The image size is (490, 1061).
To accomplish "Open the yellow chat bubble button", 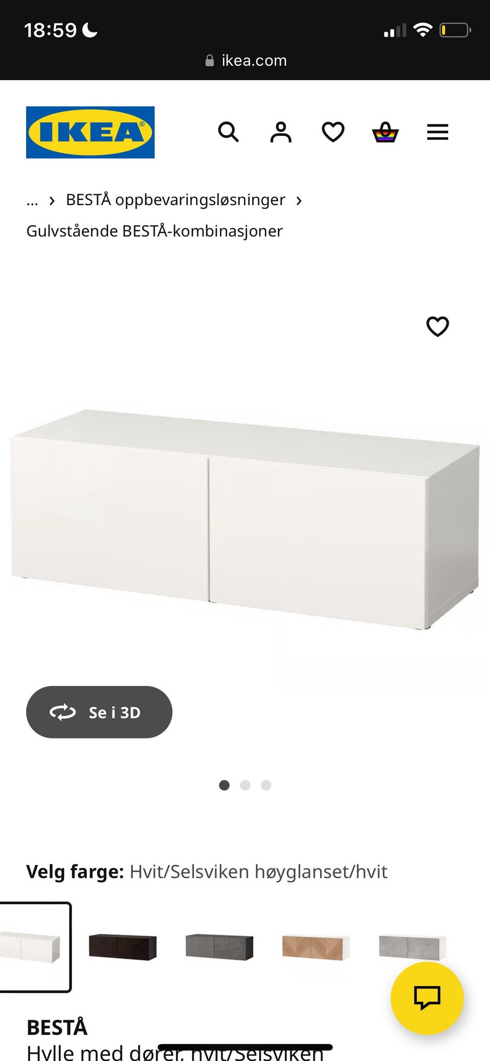I will pos(427,998).
